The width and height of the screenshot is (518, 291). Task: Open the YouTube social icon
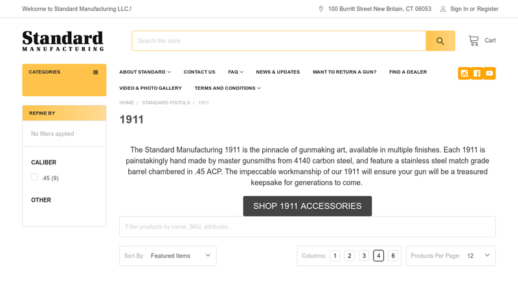[490, 73]
